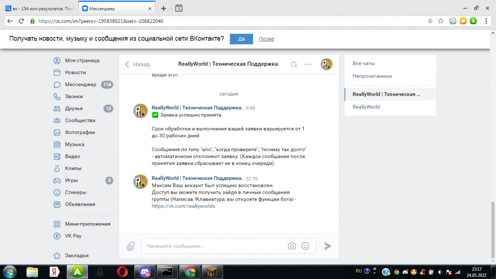Viewport: 496px width, 279px height.
Task: Close the Мессенджер browser tab
Action: click(x=150, y=8)
